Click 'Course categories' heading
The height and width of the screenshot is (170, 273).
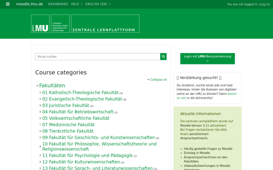(61, 73)
